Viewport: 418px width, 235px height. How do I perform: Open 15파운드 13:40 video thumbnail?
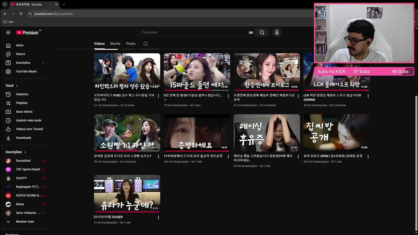(x=197, y=72)
